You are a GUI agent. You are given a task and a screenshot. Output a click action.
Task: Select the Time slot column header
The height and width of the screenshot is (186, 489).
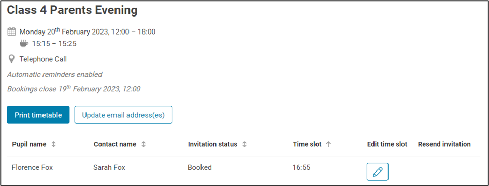pyautogui.click(x=307, y=144)
